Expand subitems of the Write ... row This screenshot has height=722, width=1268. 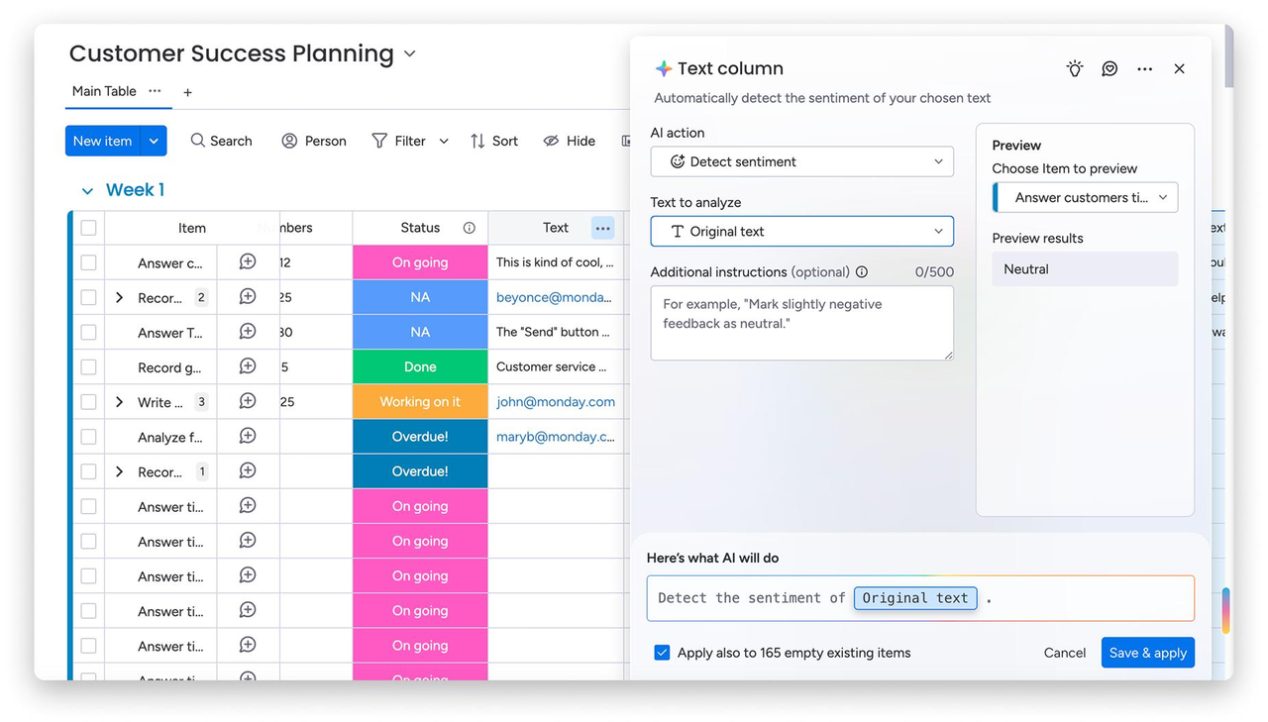coord(119,402)
